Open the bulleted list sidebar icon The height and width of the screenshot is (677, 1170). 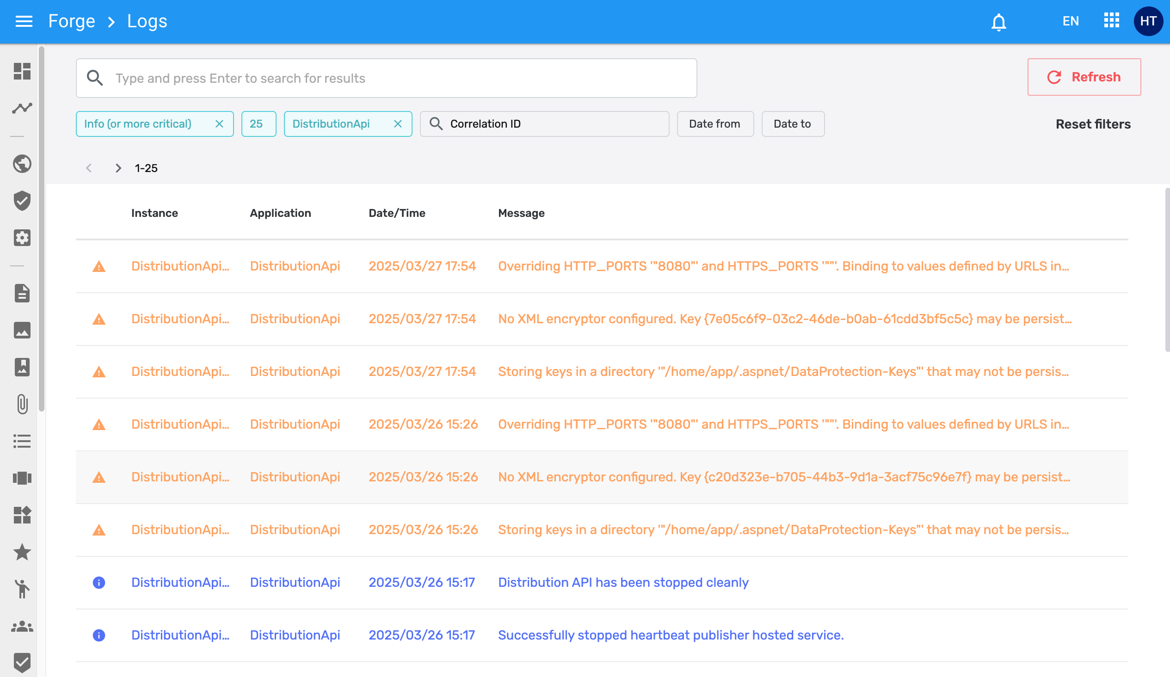click(x=22, y=441)
